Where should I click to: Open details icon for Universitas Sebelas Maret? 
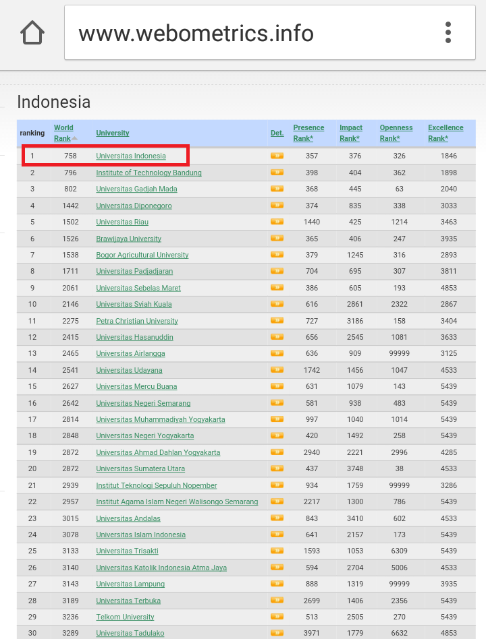277,288
